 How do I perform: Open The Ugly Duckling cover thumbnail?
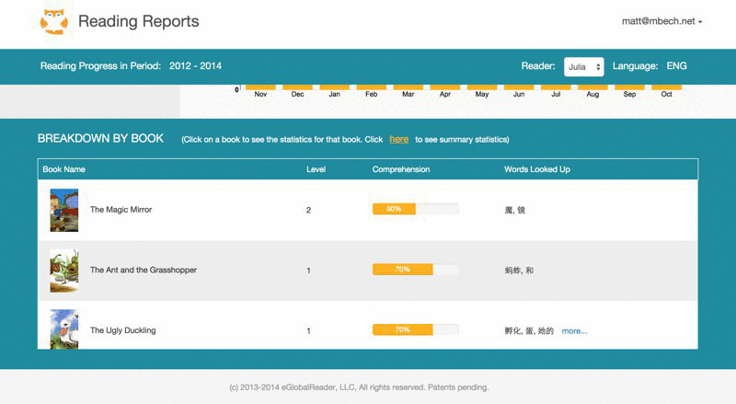coord(63,329)
